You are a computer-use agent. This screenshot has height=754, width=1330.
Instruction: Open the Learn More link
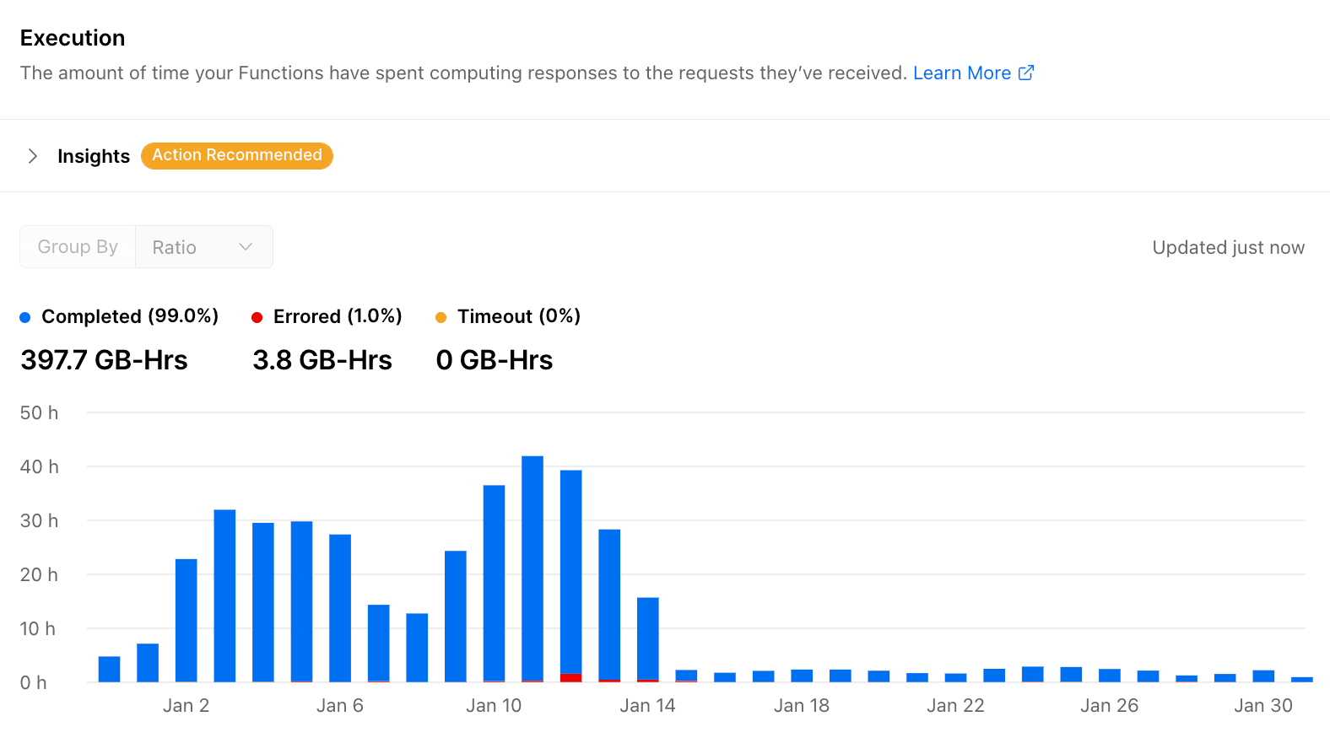[962, 73]
